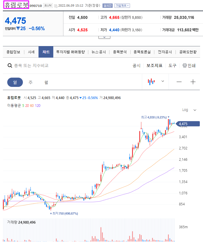
Task: Switch to the 종목토론실 tab
Action: (x=142, y=52)
